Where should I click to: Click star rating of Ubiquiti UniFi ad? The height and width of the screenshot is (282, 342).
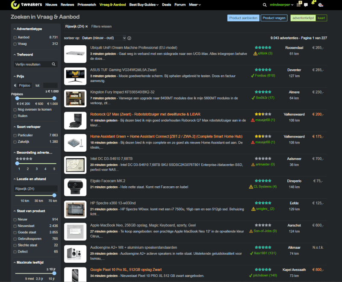click(x=263, y=47)
